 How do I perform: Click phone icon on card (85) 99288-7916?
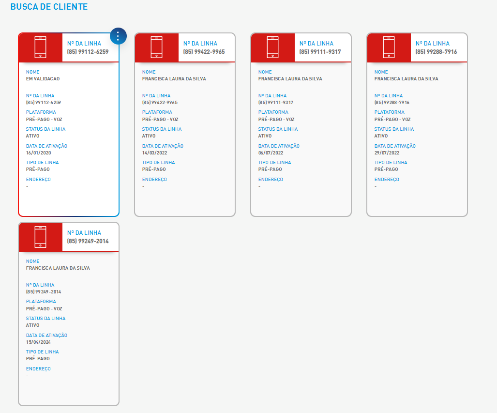click(x=389, y=47)
